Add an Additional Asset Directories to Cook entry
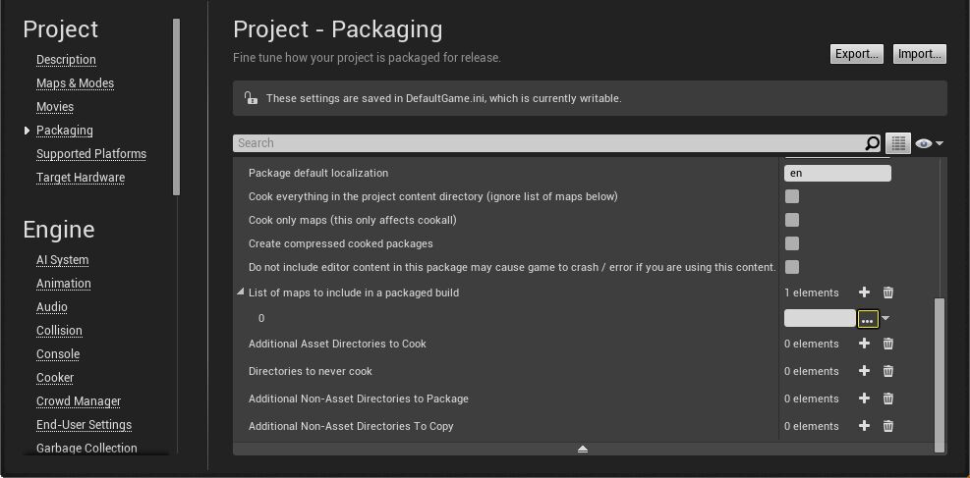Image resolution: width=970 pixels, height=478 pixels. (864, 344)
